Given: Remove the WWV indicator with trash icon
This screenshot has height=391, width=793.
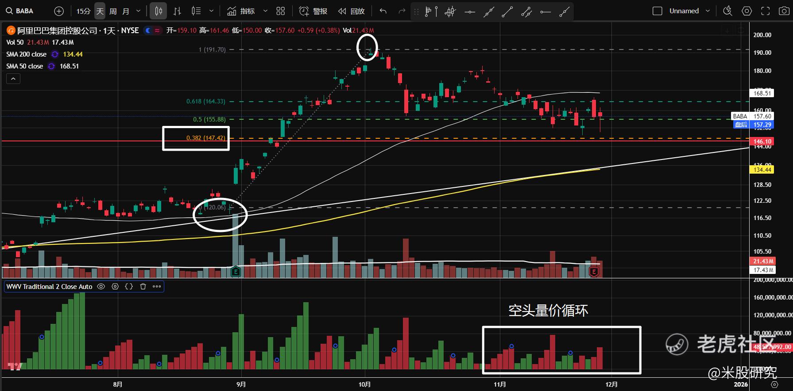Looking at the screenshot, I should pyautogui.click(x=143, y=286).
